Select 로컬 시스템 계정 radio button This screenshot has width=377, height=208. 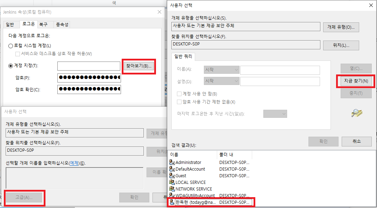(10, 46)
